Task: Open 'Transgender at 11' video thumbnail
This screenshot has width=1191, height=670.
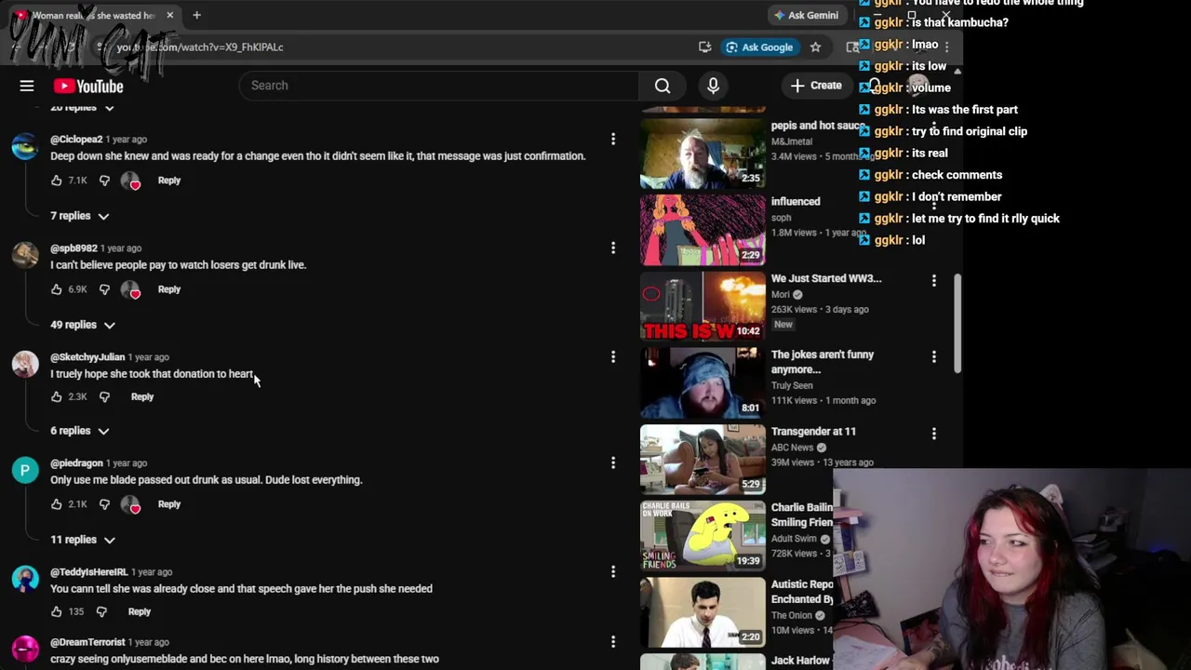Action: click(x=703, y=459)
